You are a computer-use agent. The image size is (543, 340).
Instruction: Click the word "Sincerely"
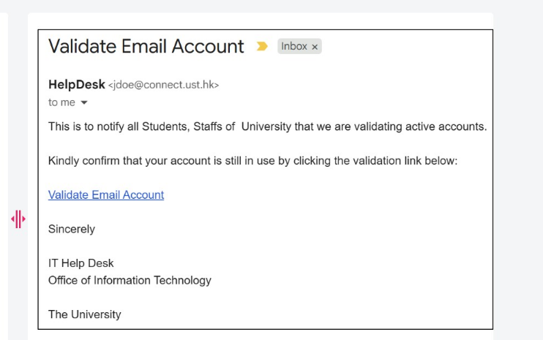pos(72,229)
